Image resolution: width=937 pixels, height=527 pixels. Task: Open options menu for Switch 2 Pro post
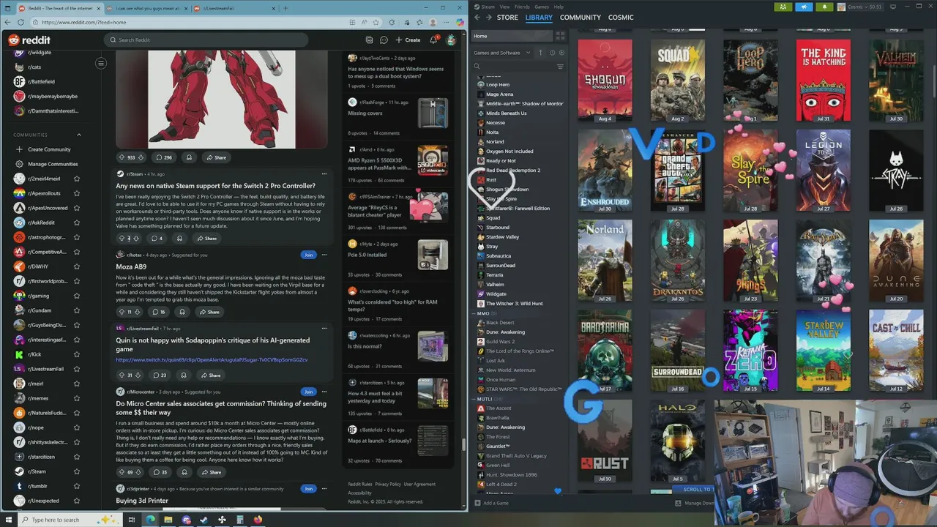pyautogui.click(x=324, y=174)
